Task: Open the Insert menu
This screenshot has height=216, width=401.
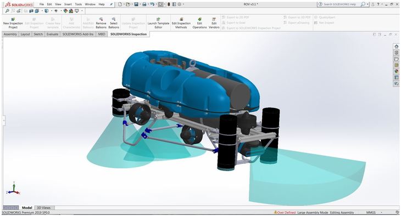Action: 68,4
